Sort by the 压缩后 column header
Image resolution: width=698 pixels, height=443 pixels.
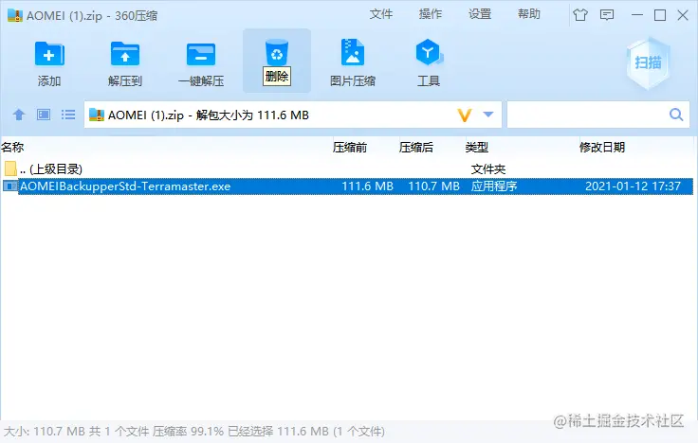(415, 147)
